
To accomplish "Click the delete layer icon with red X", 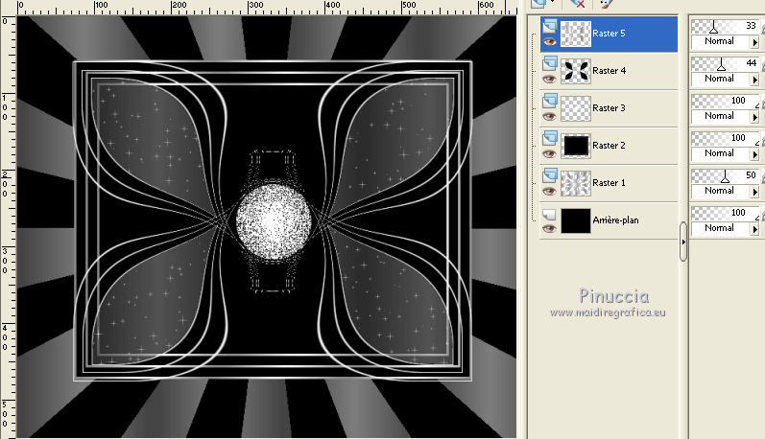I will click(577, 4).
